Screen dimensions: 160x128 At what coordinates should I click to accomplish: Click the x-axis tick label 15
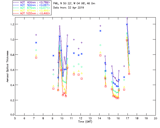tap(109, 118)
